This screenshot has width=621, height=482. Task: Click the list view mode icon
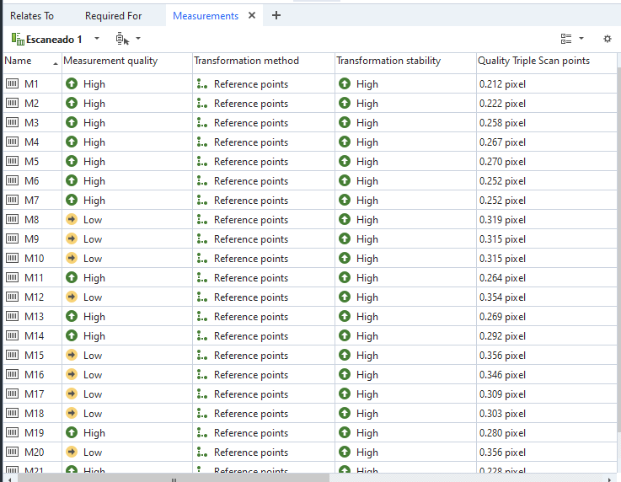tap(566, 39)
